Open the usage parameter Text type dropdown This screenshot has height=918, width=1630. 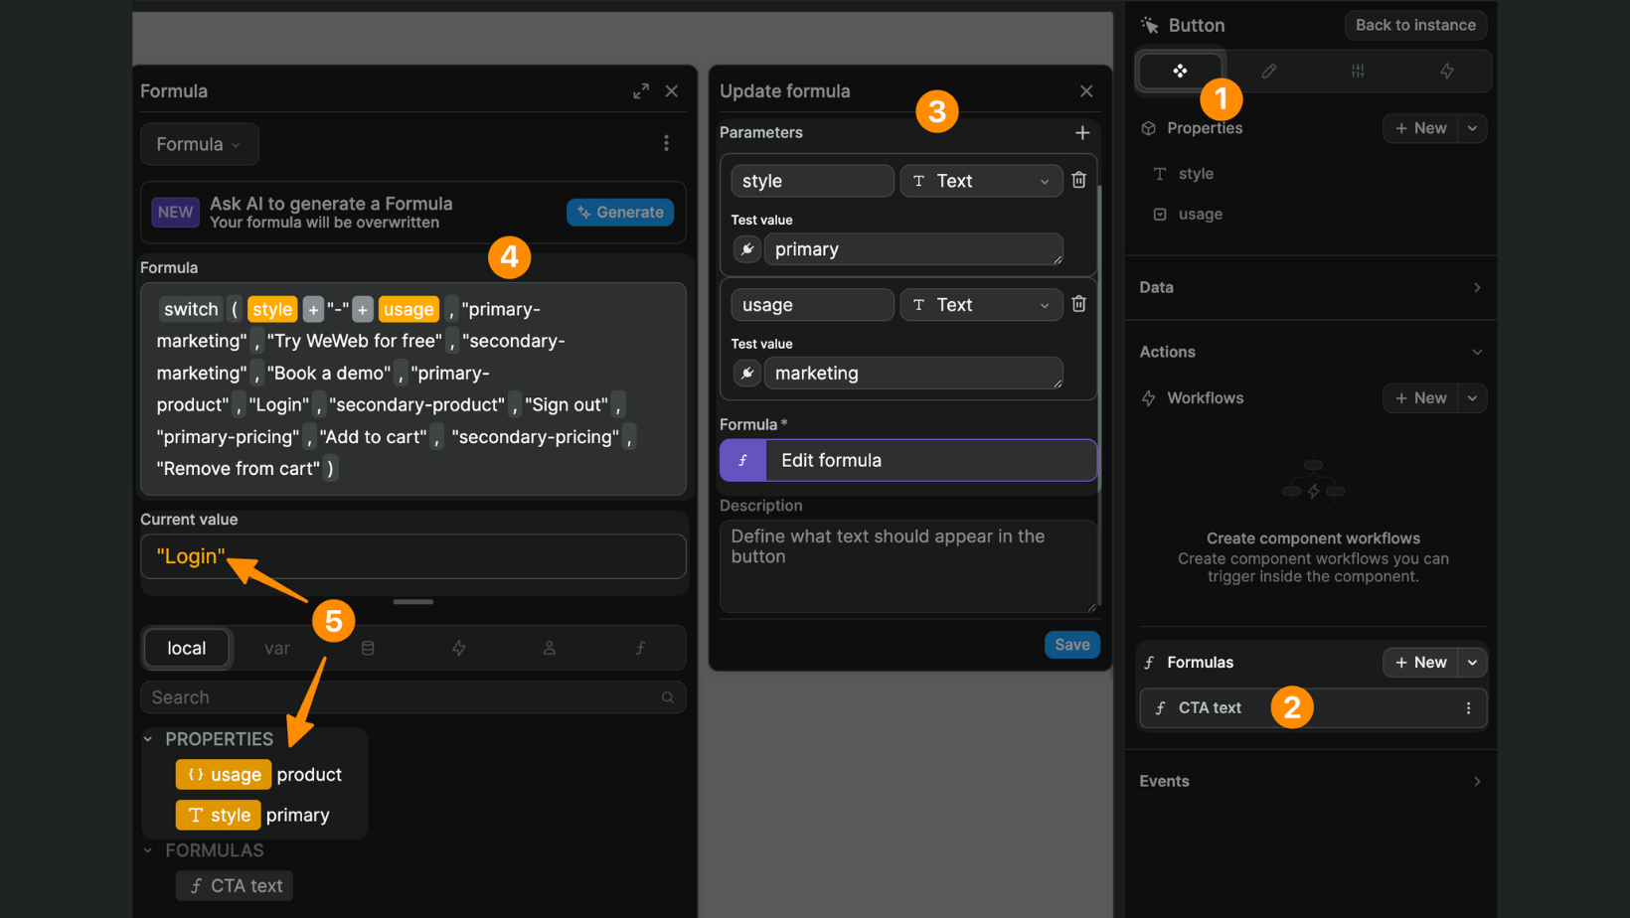pyautogui.click(x=980, y=305)
